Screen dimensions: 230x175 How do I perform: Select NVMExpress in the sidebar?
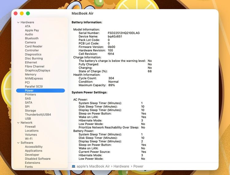34,78
